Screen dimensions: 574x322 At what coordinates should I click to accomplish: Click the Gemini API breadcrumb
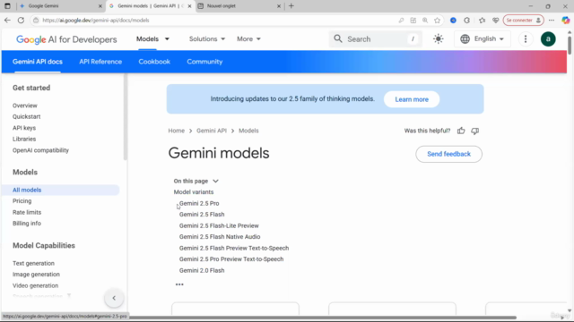click(x=212, y=131)
